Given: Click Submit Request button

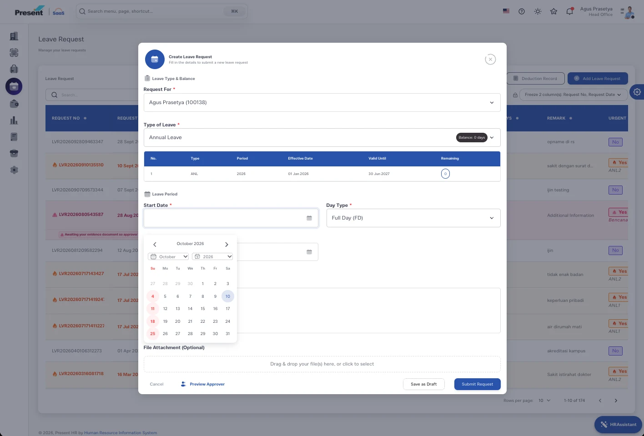Looking at the screenshot, I should pyautogui.click(x=477, y=384).
